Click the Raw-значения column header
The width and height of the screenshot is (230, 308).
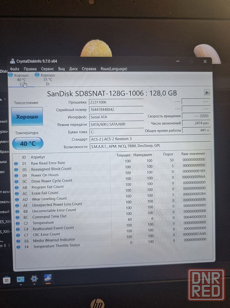click(x=193, y=154)
